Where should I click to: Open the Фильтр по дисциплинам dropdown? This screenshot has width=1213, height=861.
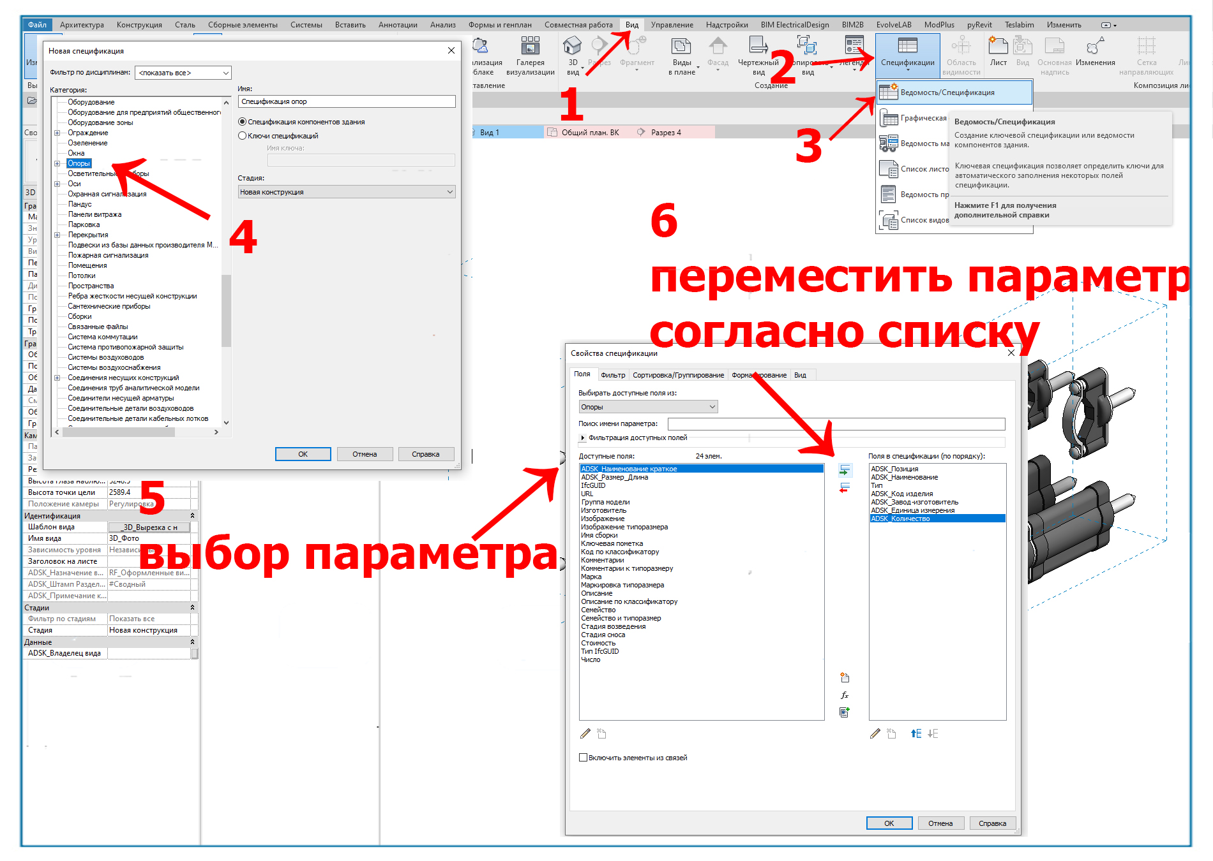pyautogui.click(x=183, y=73)
